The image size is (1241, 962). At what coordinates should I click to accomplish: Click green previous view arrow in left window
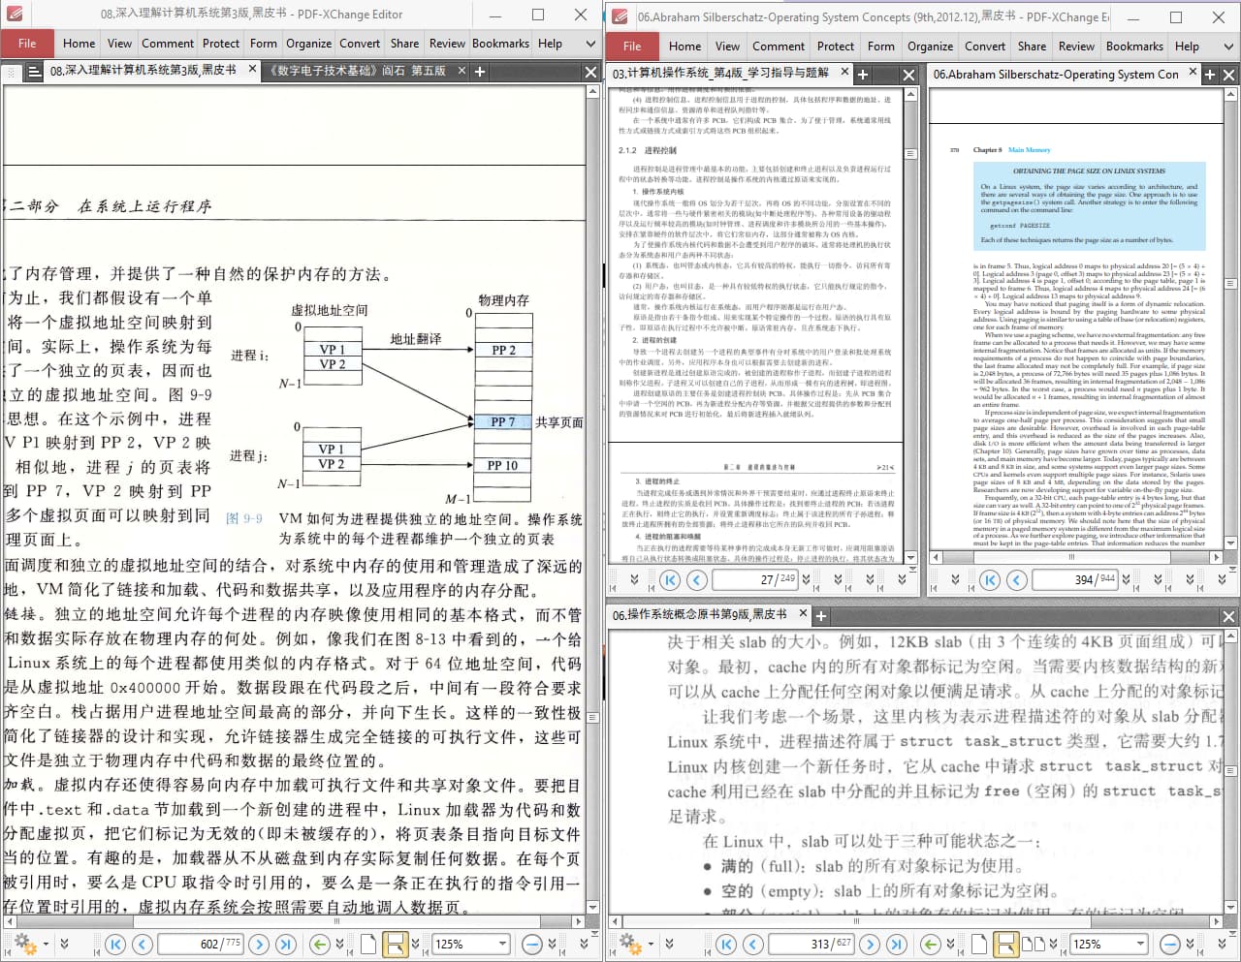point(319,944)
